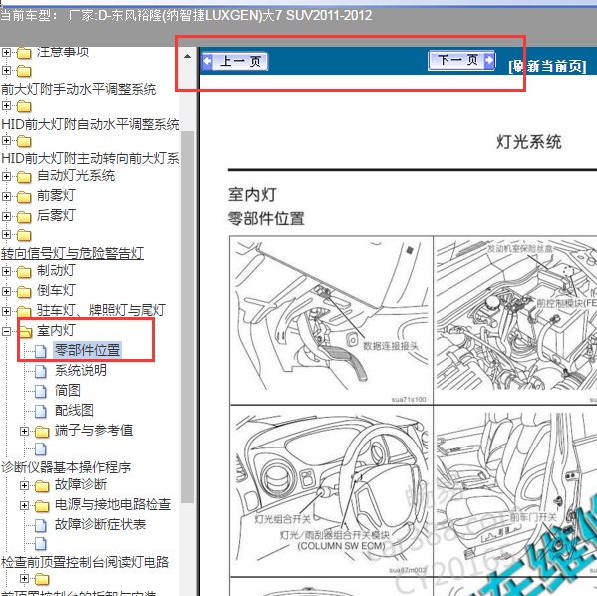597x596 pixels.
Task: Go to next page with 下一页 button
Action: point(461,60)
